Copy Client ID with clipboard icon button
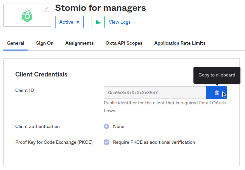Image resolution: width=245 pixels, height=170 pixels. (217, 93)
